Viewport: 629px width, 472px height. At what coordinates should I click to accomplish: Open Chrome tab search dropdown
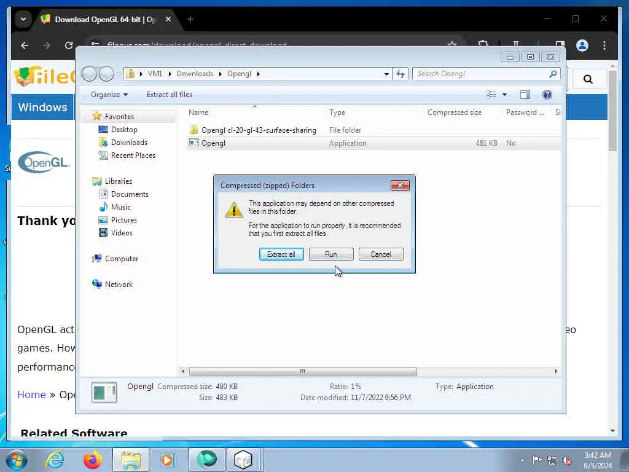click(x=23, y=19)
